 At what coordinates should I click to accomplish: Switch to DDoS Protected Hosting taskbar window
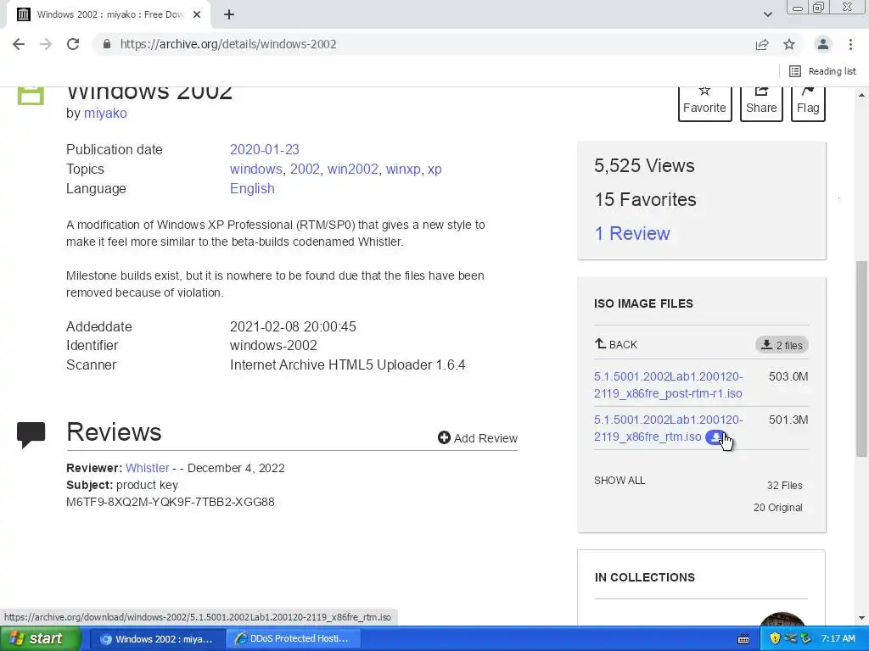[294, 639]
